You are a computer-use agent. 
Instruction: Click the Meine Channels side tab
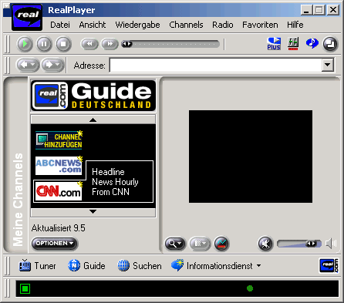pyautogui.click(x=18, y=200)
